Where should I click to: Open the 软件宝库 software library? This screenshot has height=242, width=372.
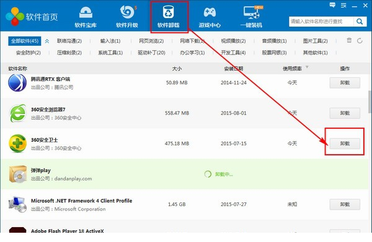(x=86, y=17)
